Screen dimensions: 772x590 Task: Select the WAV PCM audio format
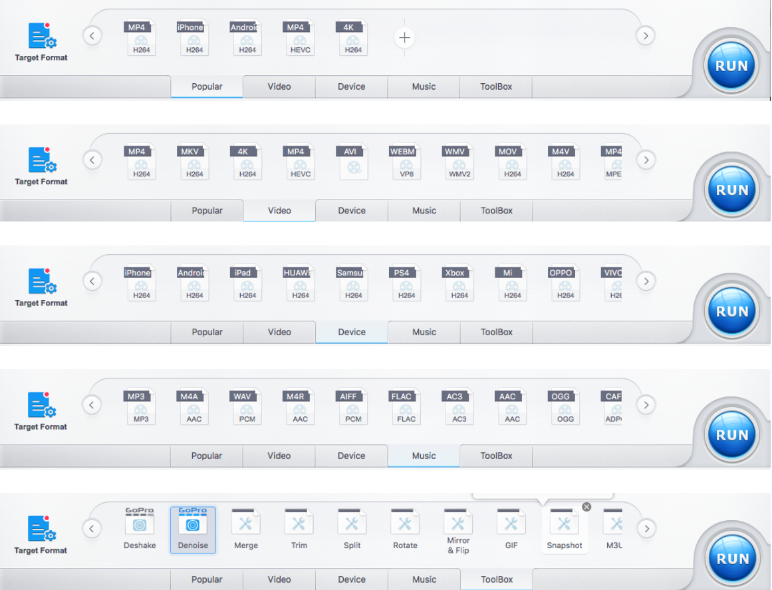point(247,407)
